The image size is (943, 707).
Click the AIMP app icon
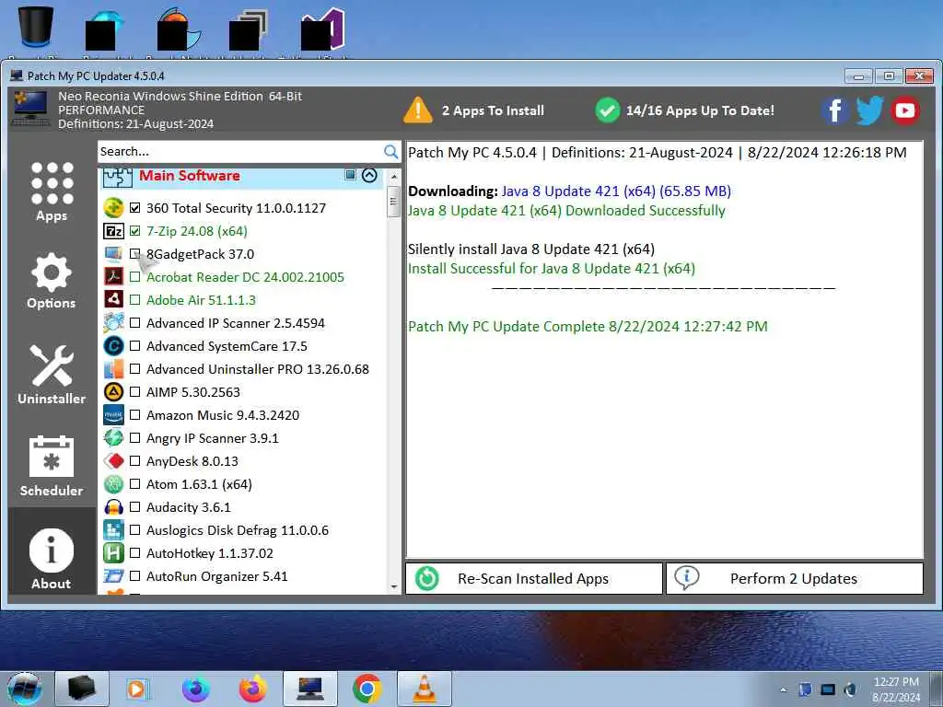113,392
